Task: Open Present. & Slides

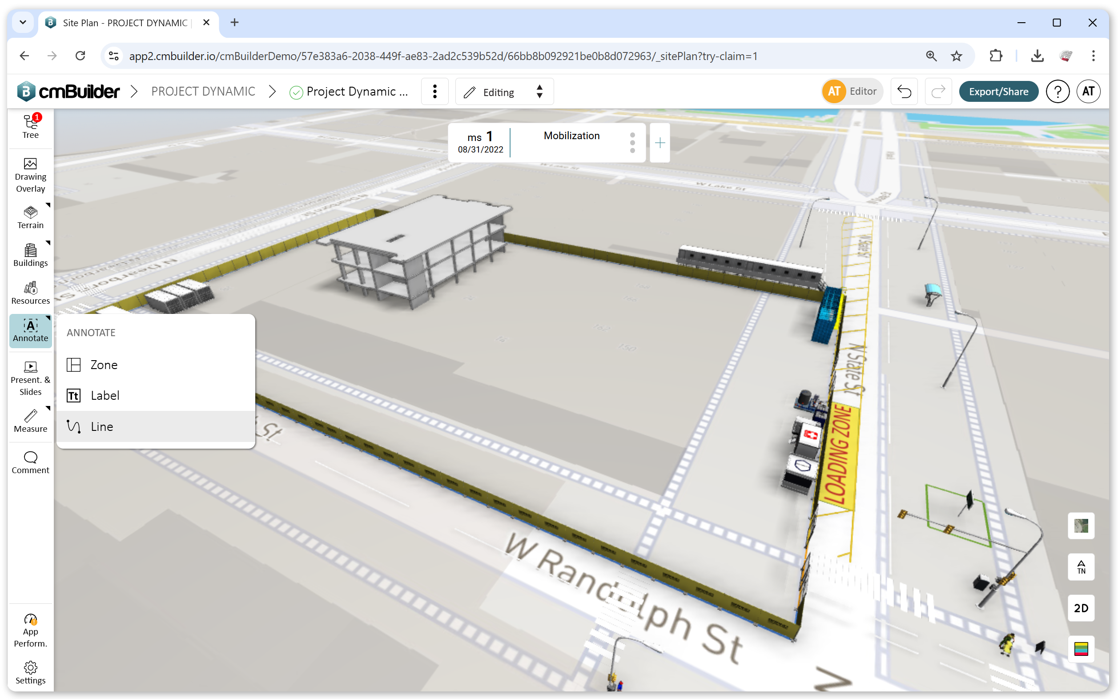Action: [x=31, y=379]
